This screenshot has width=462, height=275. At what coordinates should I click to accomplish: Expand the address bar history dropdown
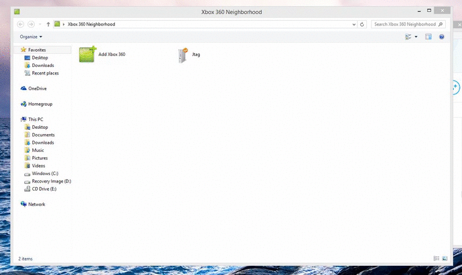coord(354,24)
